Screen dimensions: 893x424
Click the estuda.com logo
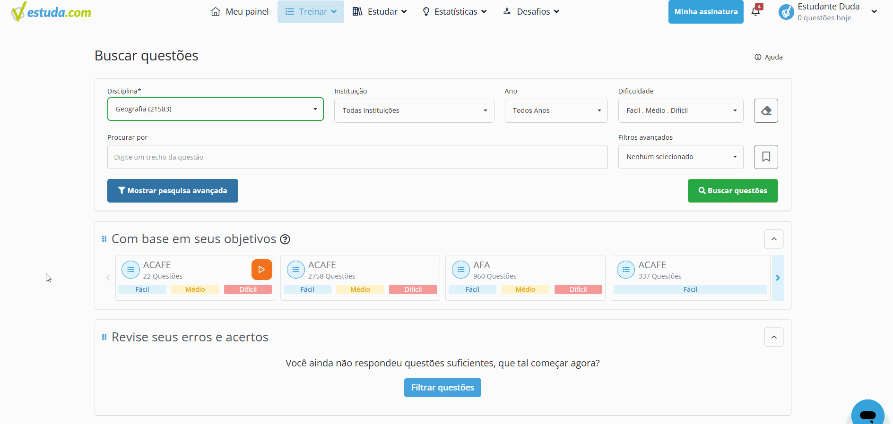pyautogui.click(x=51, y=12)
